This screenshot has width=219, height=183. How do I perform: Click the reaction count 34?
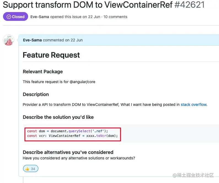tap(33, 169)
